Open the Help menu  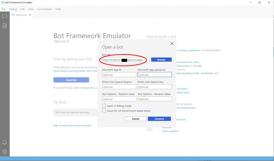click(x=58, y=9)
